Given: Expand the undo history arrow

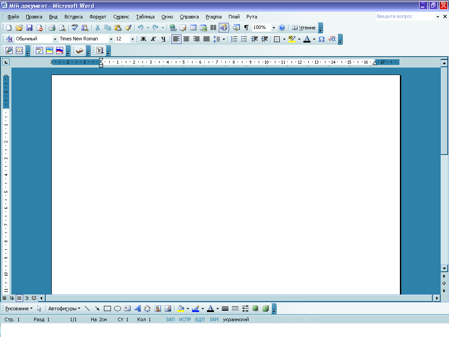Looking at the screenshot, I should [x=148, y=28].
